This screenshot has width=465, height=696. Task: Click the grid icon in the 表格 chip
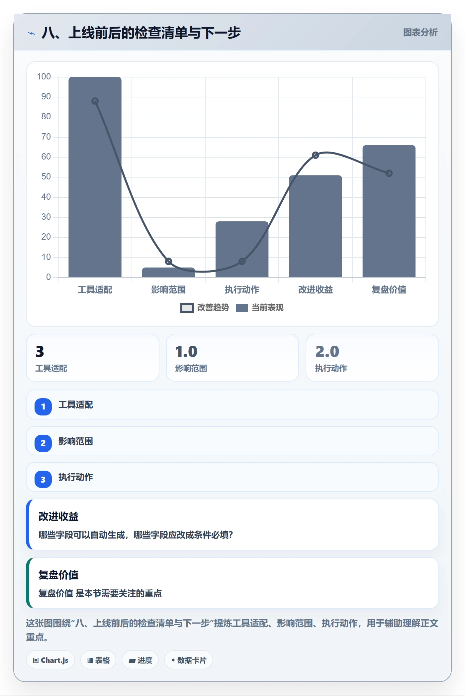coord(90,660)
